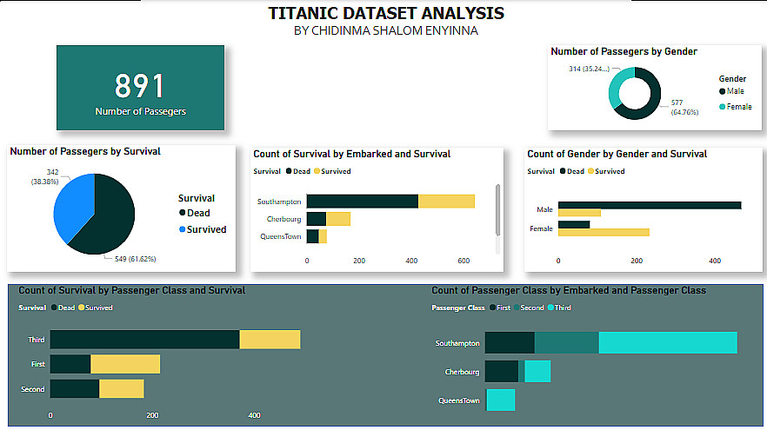Click Southampton Dead bar in Embarked chart

point(363,202)
